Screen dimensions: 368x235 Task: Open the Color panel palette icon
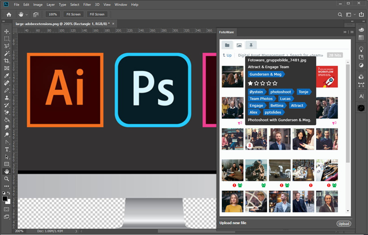361,30
